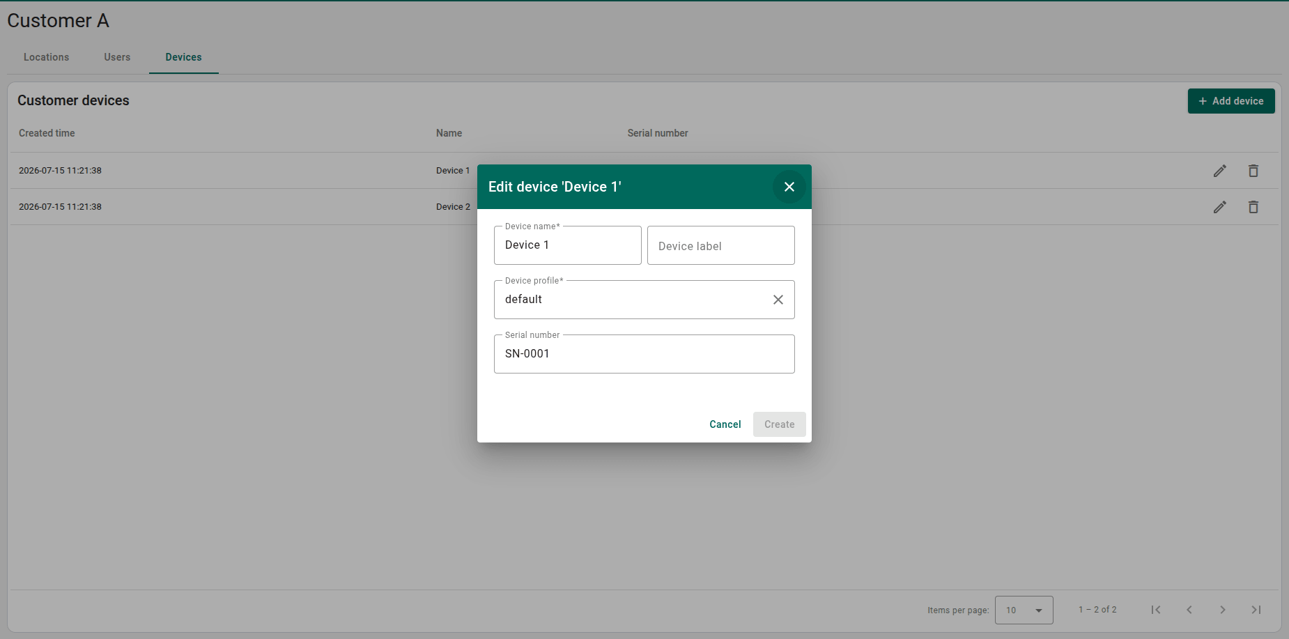Select the 'Customer devices' heading

pyautogui.click(x=73, y=100)
